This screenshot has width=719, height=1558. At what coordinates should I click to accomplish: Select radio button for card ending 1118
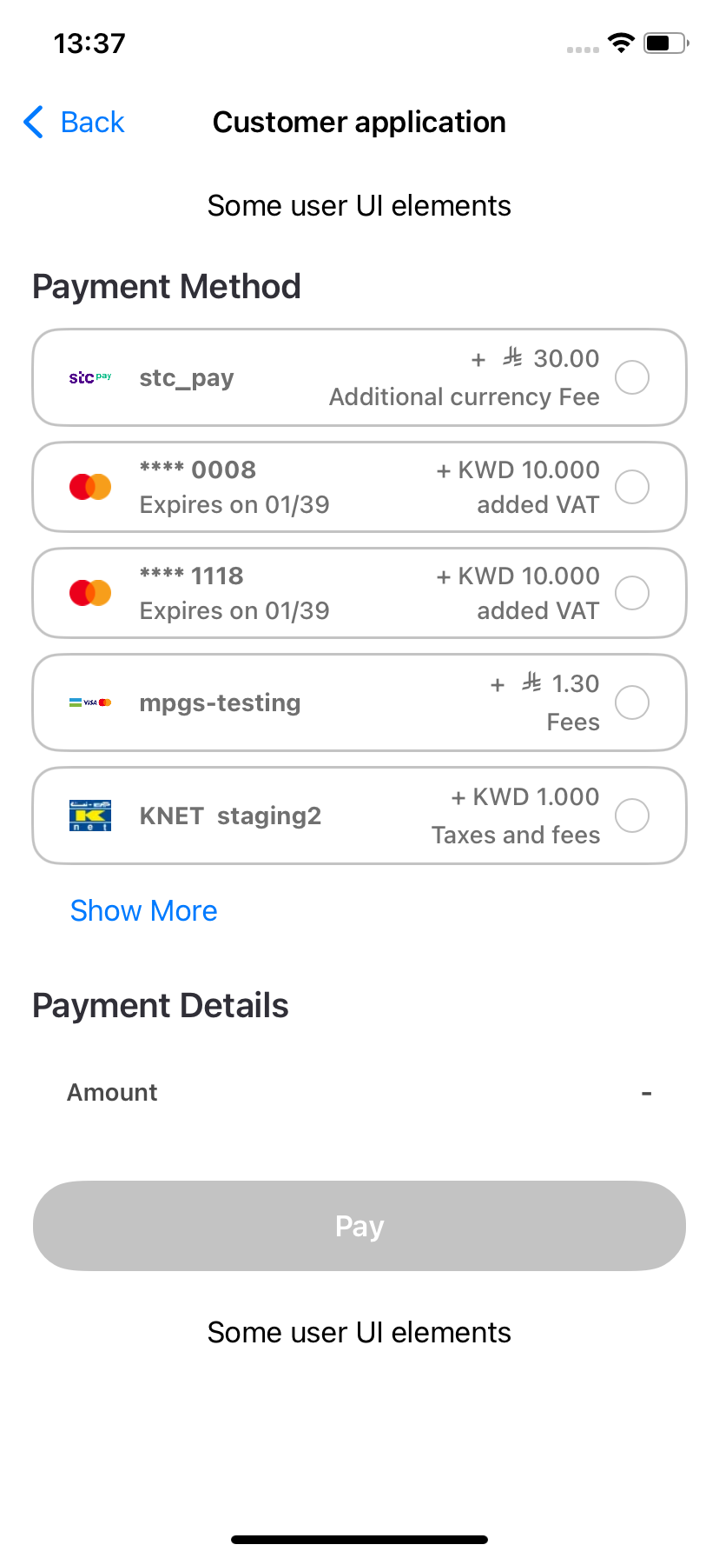[632, 593]
